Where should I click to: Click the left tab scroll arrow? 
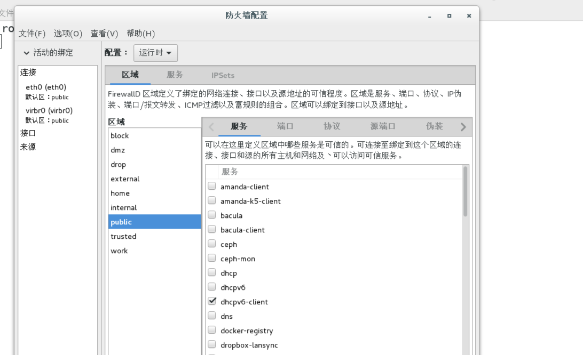point(211,127)
